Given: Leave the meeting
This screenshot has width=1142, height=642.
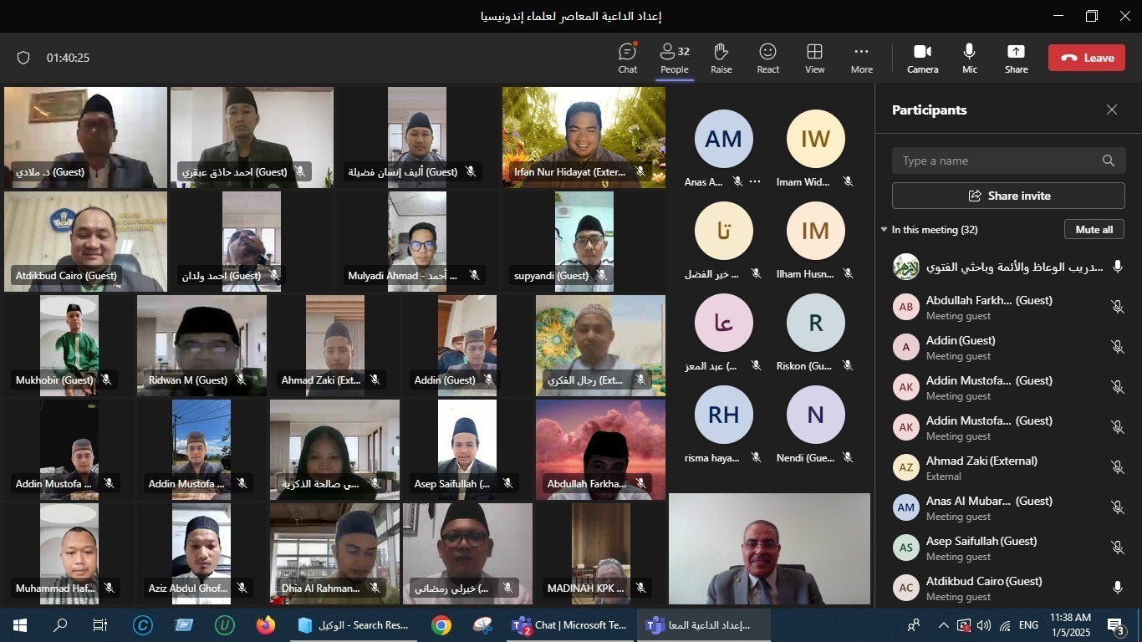Looking at the screenshot, I should click(x=1086, y=58).
